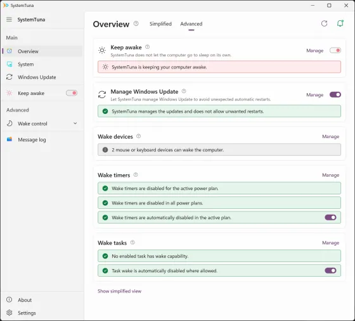This screenshot has height=321, width=355.
Task: Click help icon beside Manage Windows Update
Action: [x=184, y=91]
